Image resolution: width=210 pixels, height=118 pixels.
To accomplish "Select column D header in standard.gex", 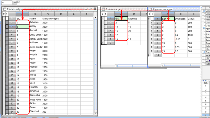I will [x=61, y=14].
